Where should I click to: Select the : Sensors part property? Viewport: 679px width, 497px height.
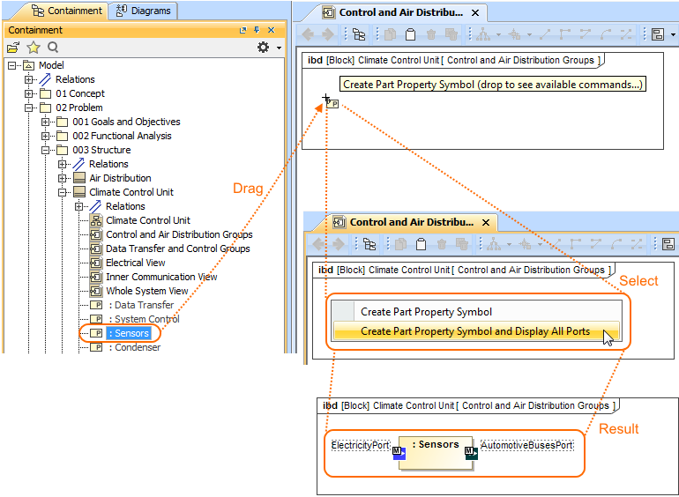click(129, 333)
